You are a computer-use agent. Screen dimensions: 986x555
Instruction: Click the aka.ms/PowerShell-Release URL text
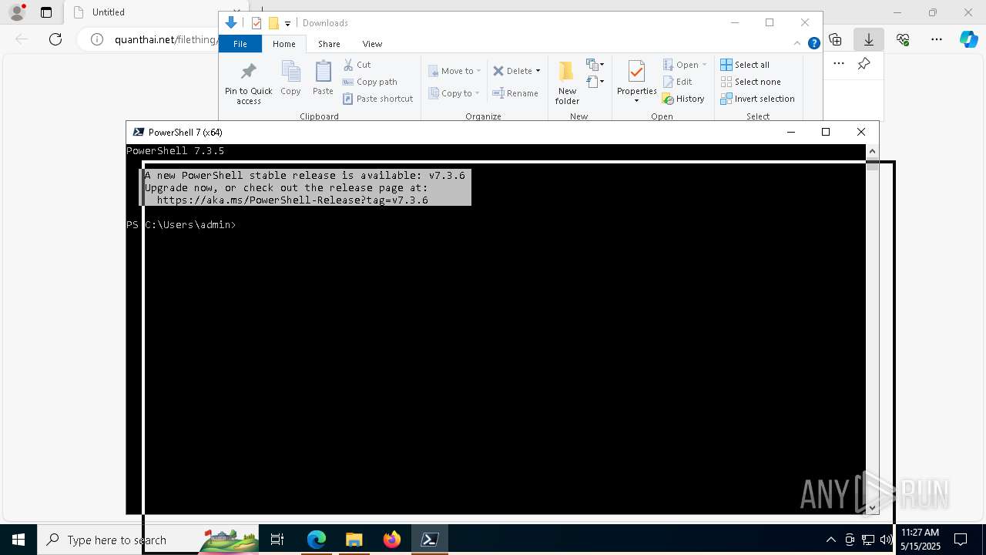[292, 200]
